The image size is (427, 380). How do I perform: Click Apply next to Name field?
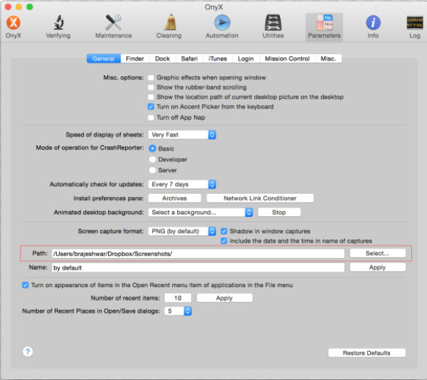click(x=377, y=267)
